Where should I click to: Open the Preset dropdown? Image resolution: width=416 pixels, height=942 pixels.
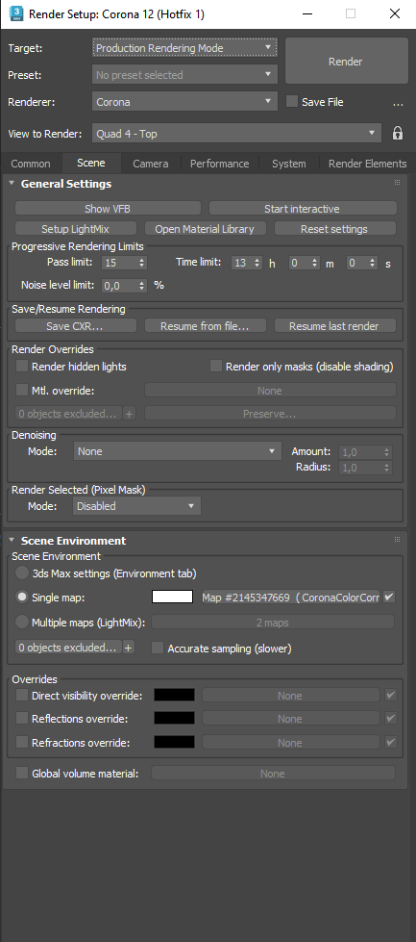pos(184,75)
